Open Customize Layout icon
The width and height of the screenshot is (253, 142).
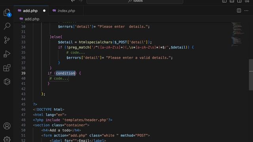[x=247, y=1]
